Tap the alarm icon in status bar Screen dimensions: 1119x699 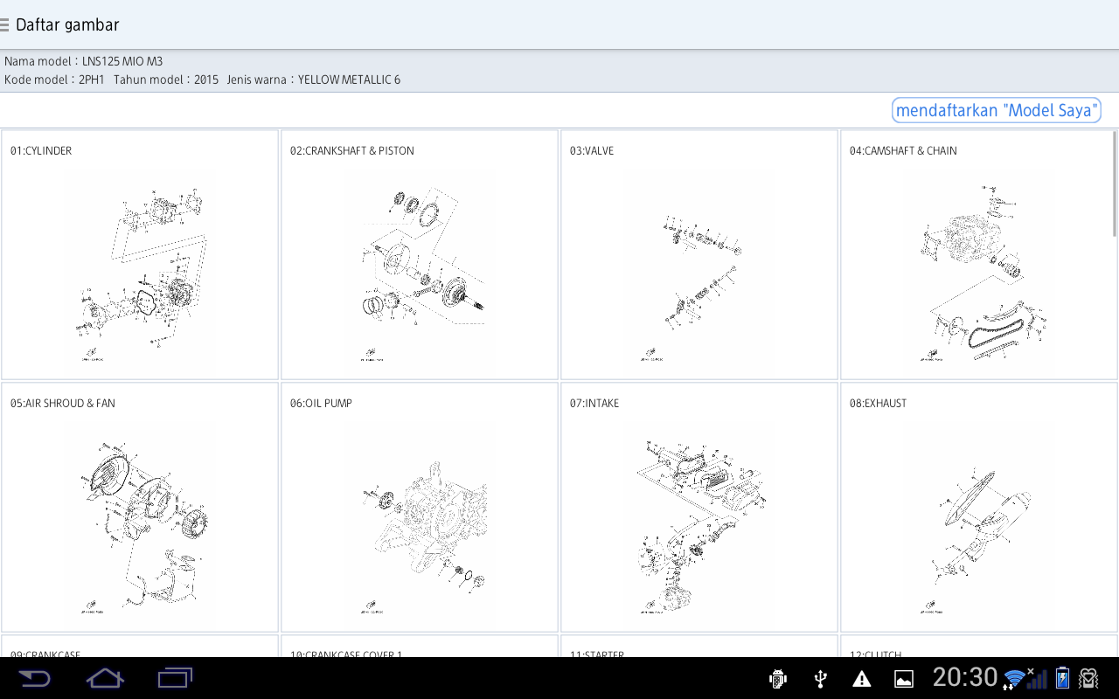coord(1088,678)
